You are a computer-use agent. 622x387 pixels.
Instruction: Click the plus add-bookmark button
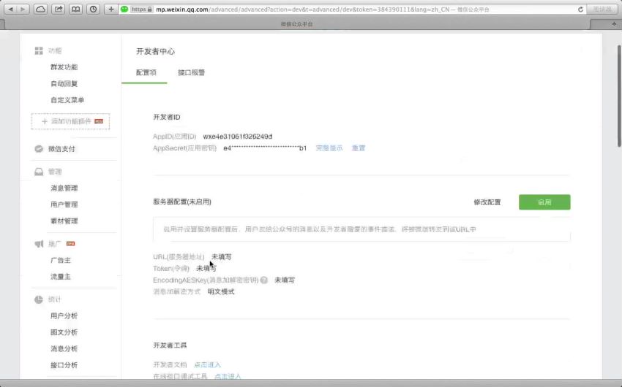pyautogui.click(x=110, y=9)
